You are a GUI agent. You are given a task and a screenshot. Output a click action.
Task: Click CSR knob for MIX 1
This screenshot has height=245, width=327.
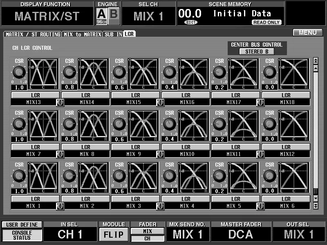(19, 176)
